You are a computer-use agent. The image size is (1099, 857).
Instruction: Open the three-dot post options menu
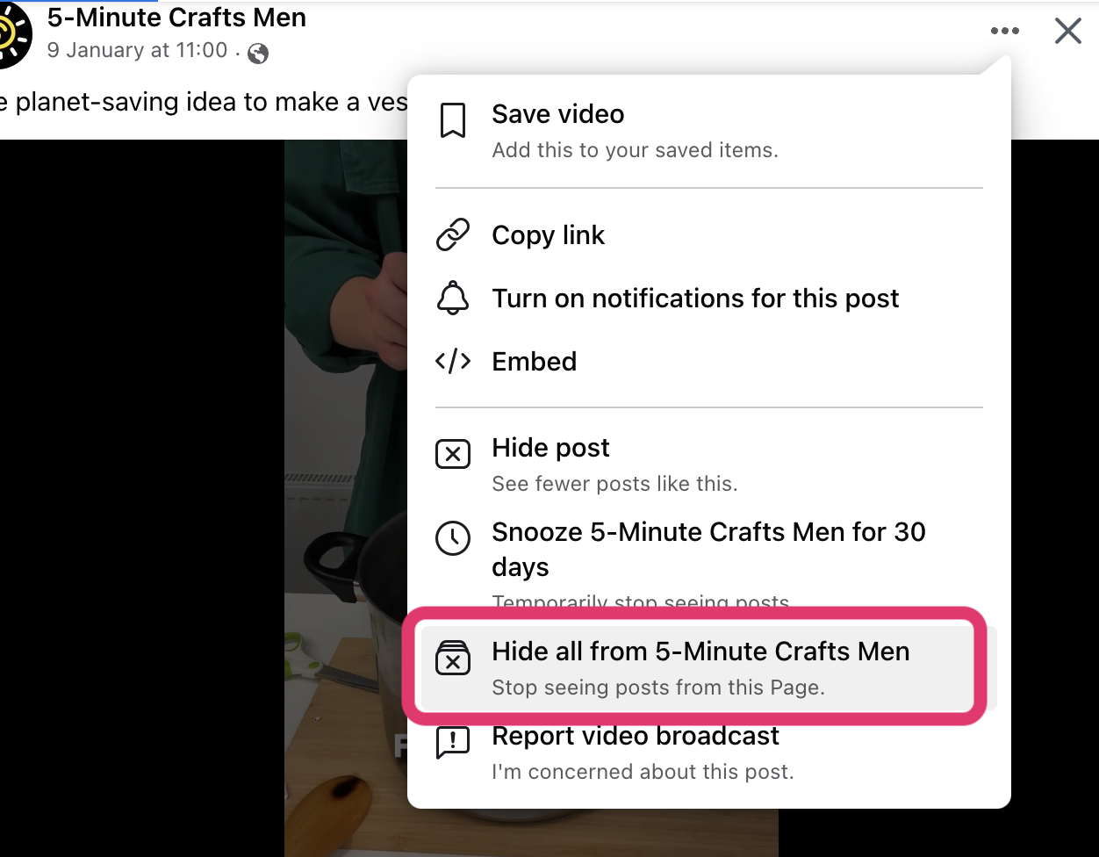click(x=1004, y=32)
